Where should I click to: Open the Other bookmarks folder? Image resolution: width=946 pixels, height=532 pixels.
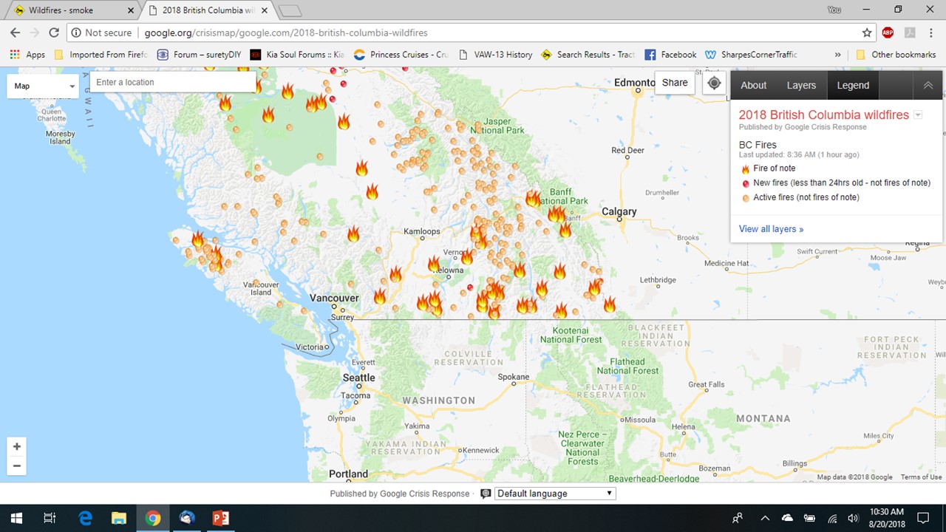click(896, 55)
